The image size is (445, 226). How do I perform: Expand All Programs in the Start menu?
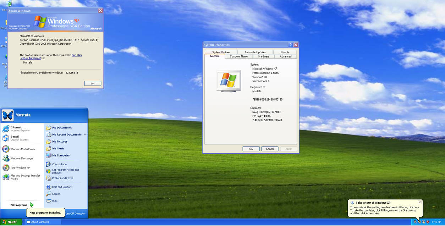(18, 205)
